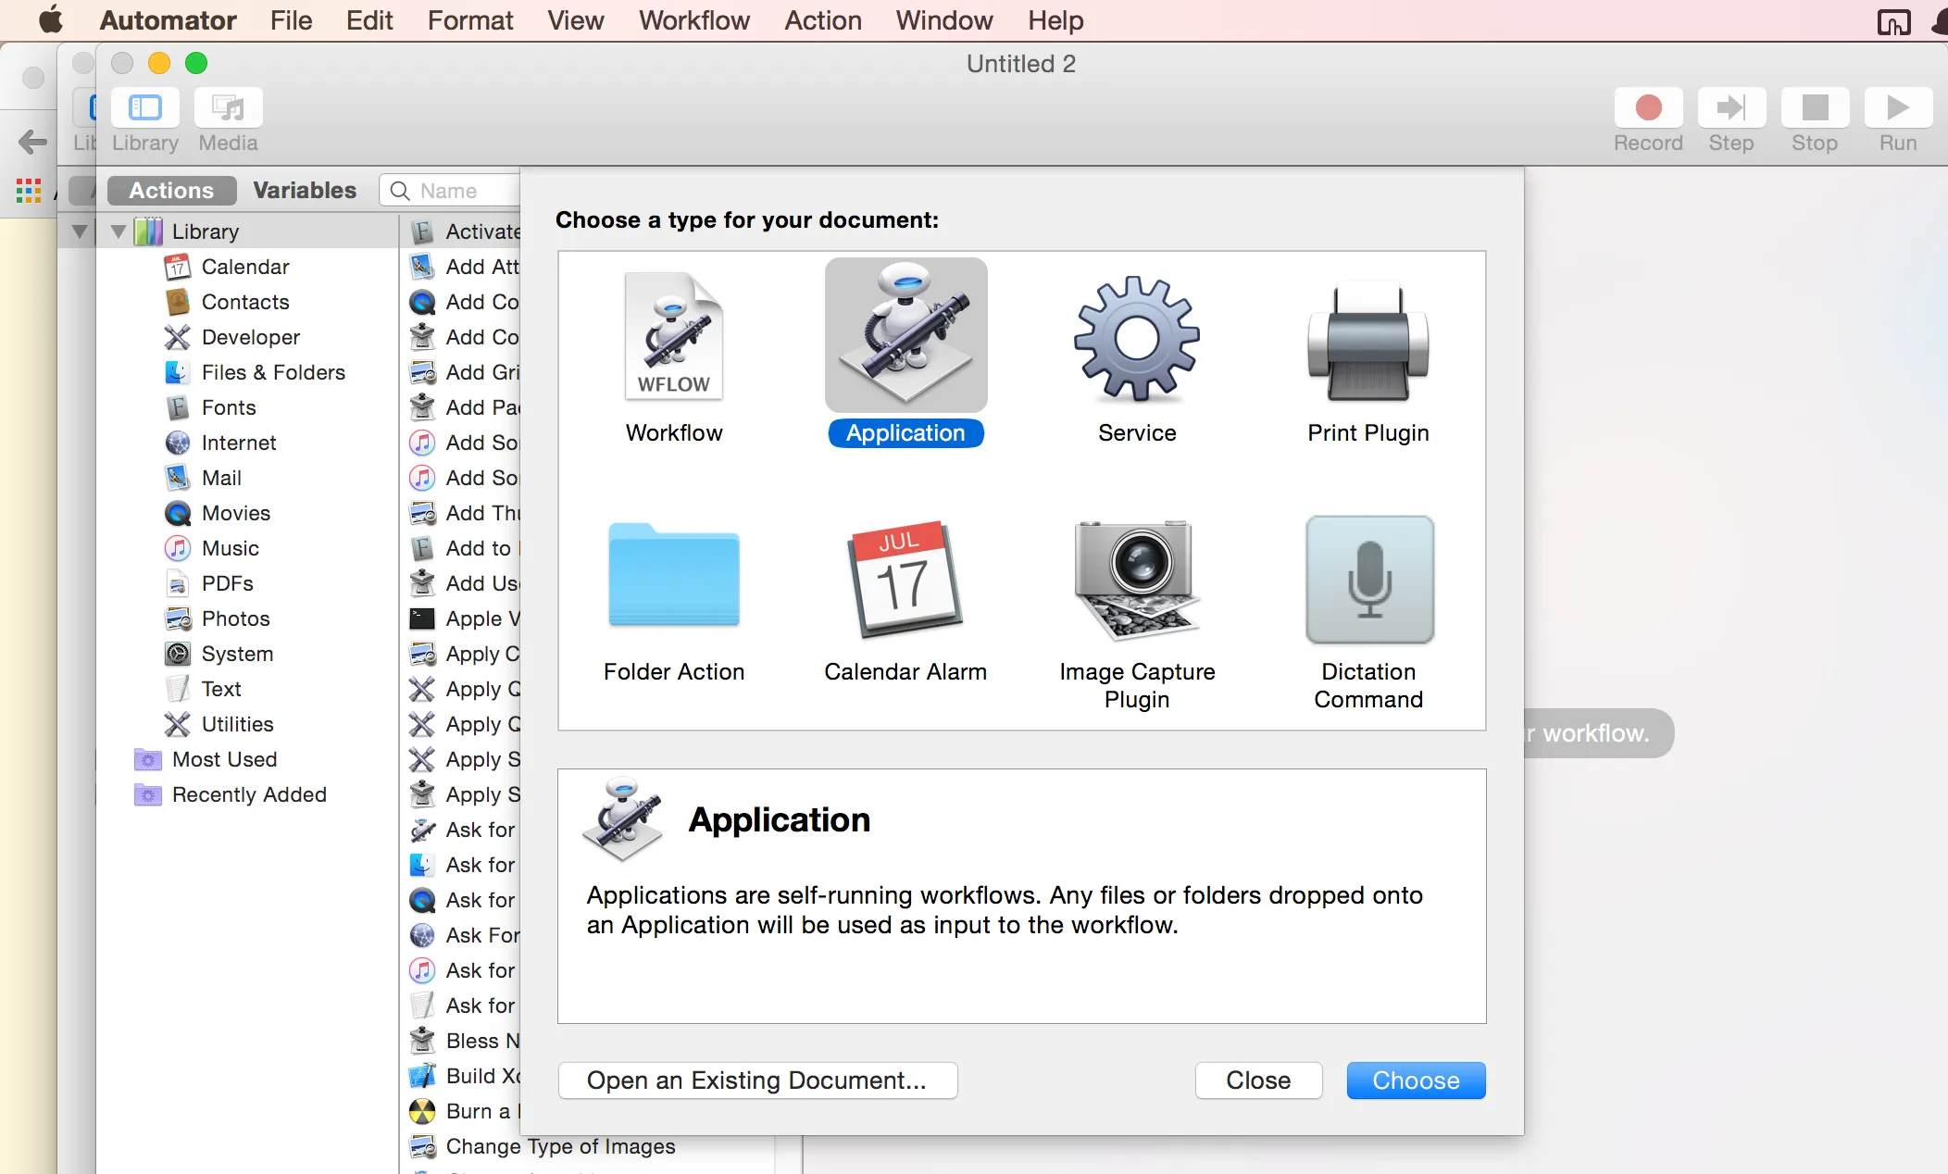Select Files & Folders in the library
The width and height of the screenshot is (1948, 1174).
(x=272, y=372)
